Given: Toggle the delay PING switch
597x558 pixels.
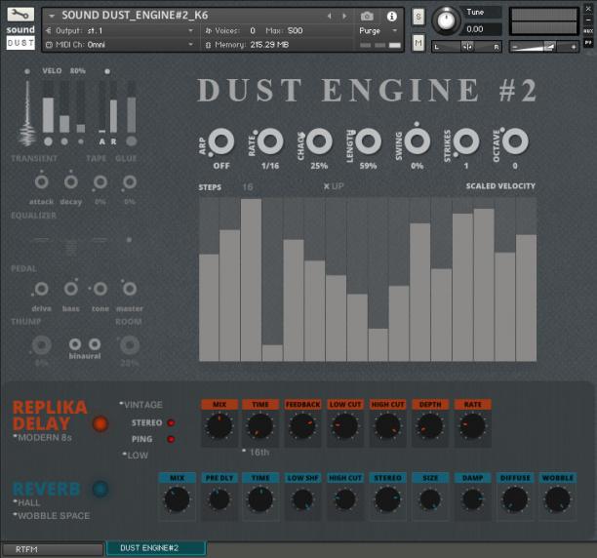Looking at the screenshot, I should (171, 439).
